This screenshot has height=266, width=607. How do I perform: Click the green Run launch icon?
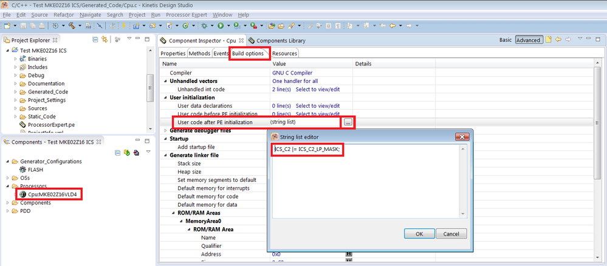pos(221,26)
